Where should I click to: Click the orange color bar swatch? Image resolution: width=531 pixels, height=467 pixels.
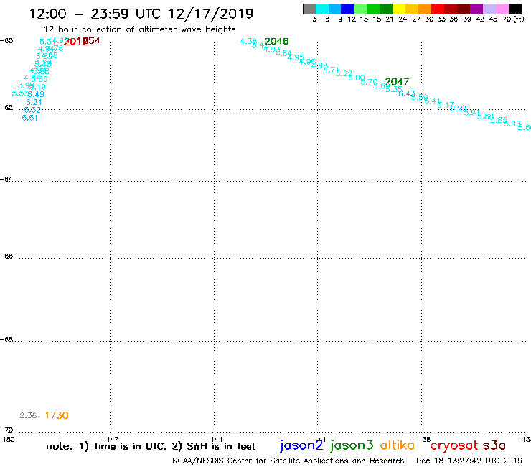425,9
